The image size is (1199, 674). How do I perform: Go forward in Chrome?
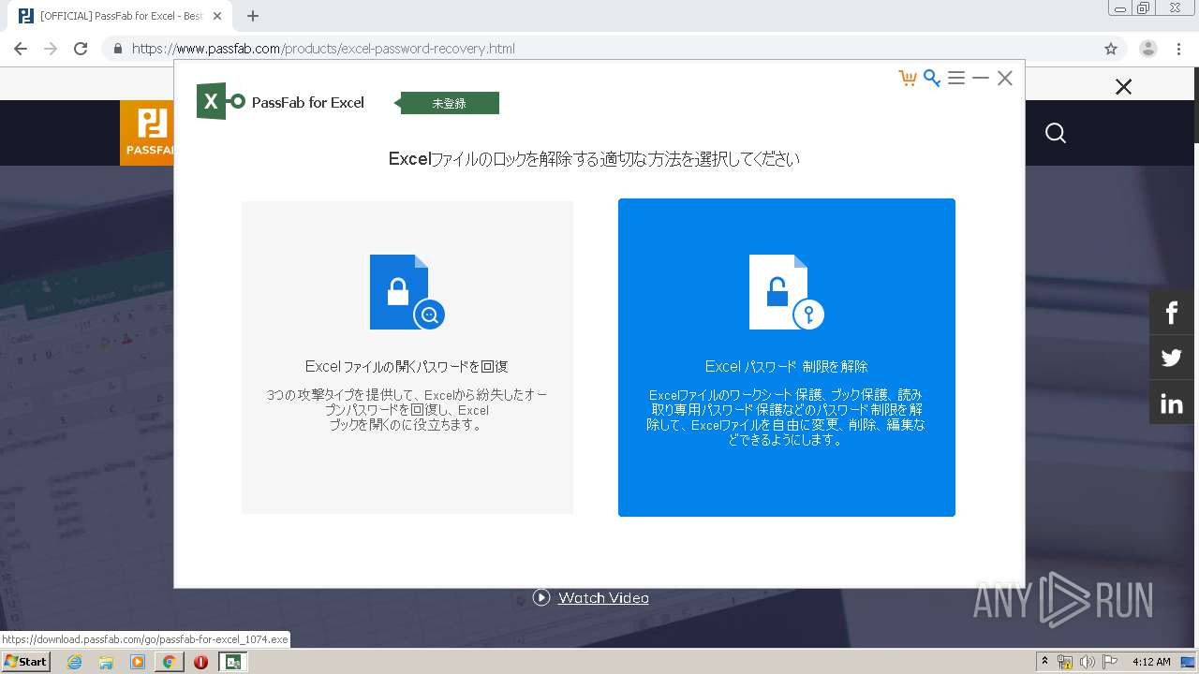51,49
